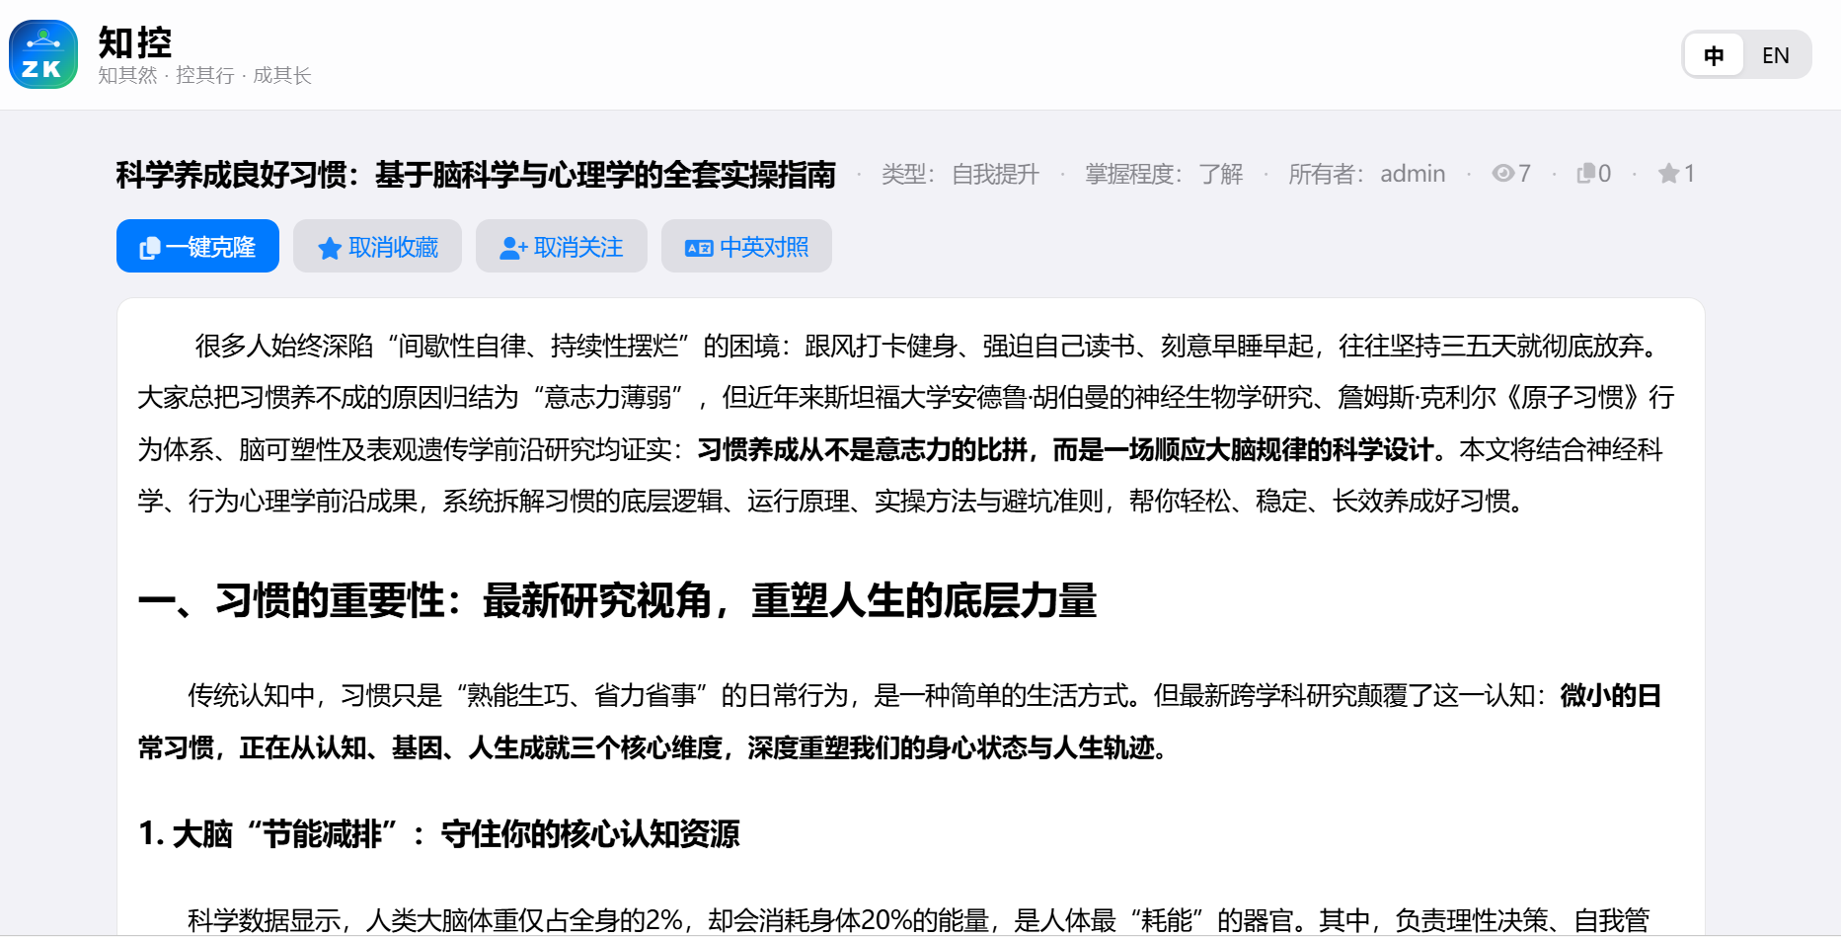Open 中英对照 bilingual view
The image size is (1841, 938).
point(746,246)
